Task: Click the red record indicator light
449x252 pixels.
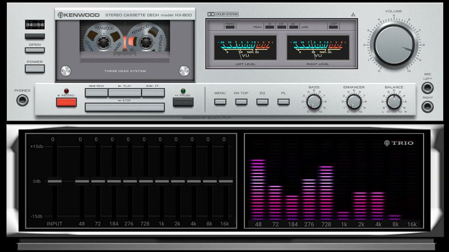Action: point(66,91)
